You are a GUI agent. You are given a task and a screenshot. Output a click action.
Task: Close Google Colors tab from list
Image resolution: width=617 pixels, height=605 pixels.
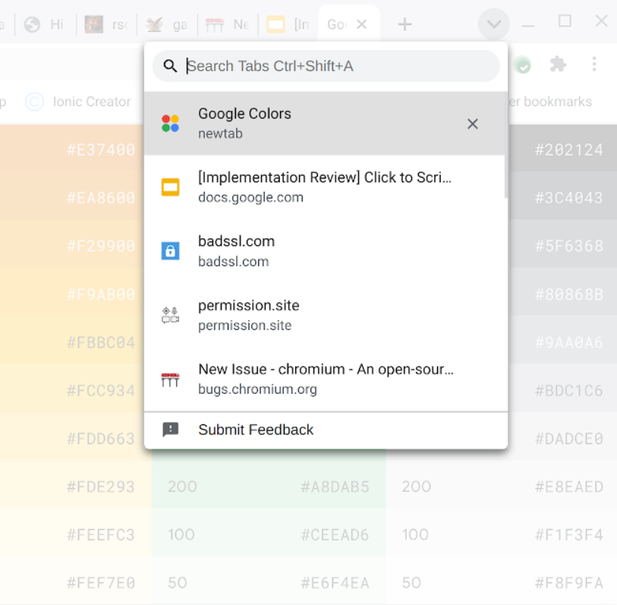pyautogui.click(x=472, y=124)
